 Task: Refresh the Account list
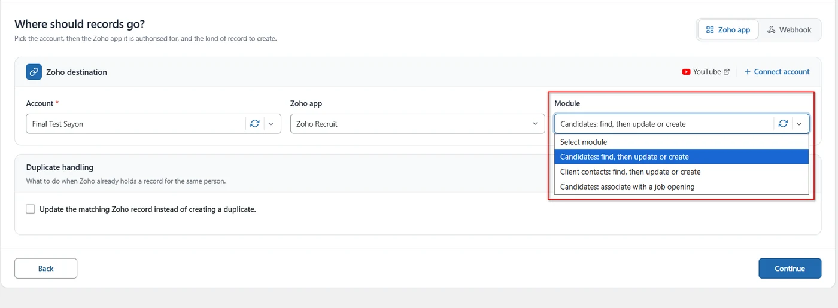pyautogui.click(x=255, y=124)
